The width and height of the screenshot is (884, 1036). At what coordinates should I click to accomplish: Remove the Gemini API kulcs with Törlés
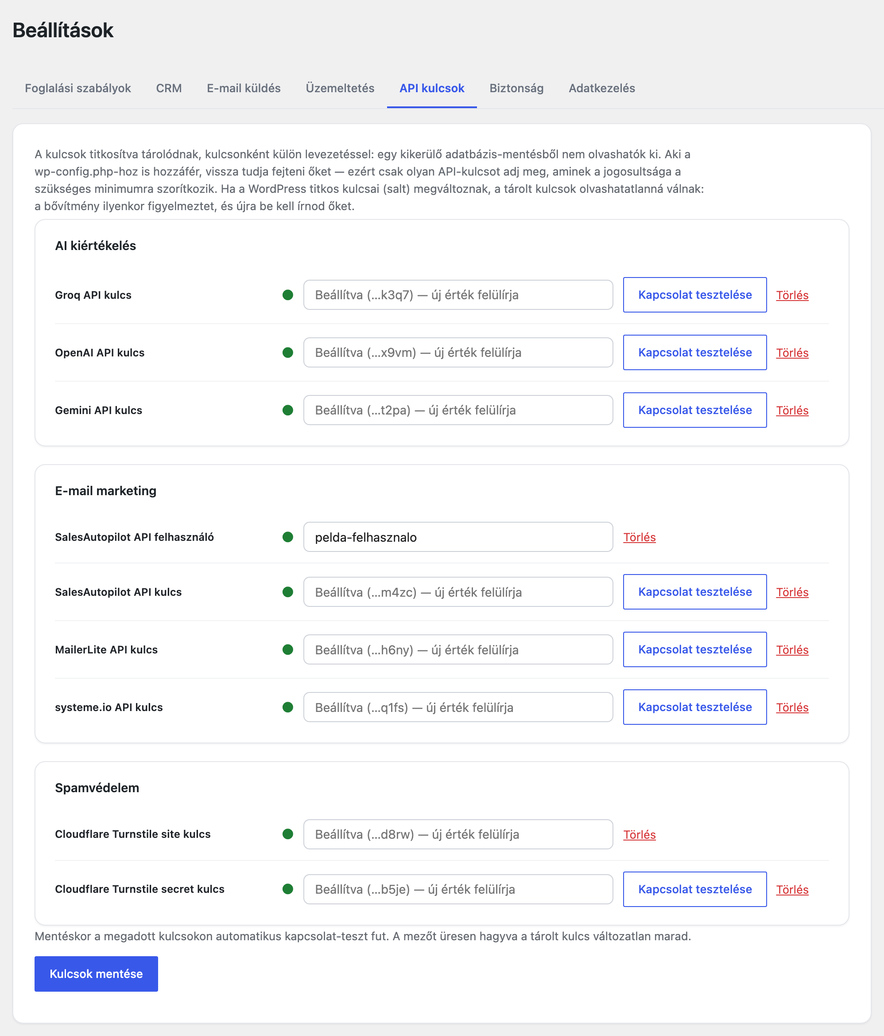(x=792, y=410)
